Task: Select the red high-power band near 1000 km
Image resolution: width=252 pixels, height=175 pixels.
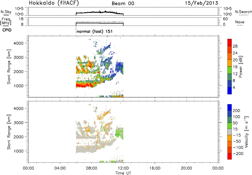Action: click(85, 85)
